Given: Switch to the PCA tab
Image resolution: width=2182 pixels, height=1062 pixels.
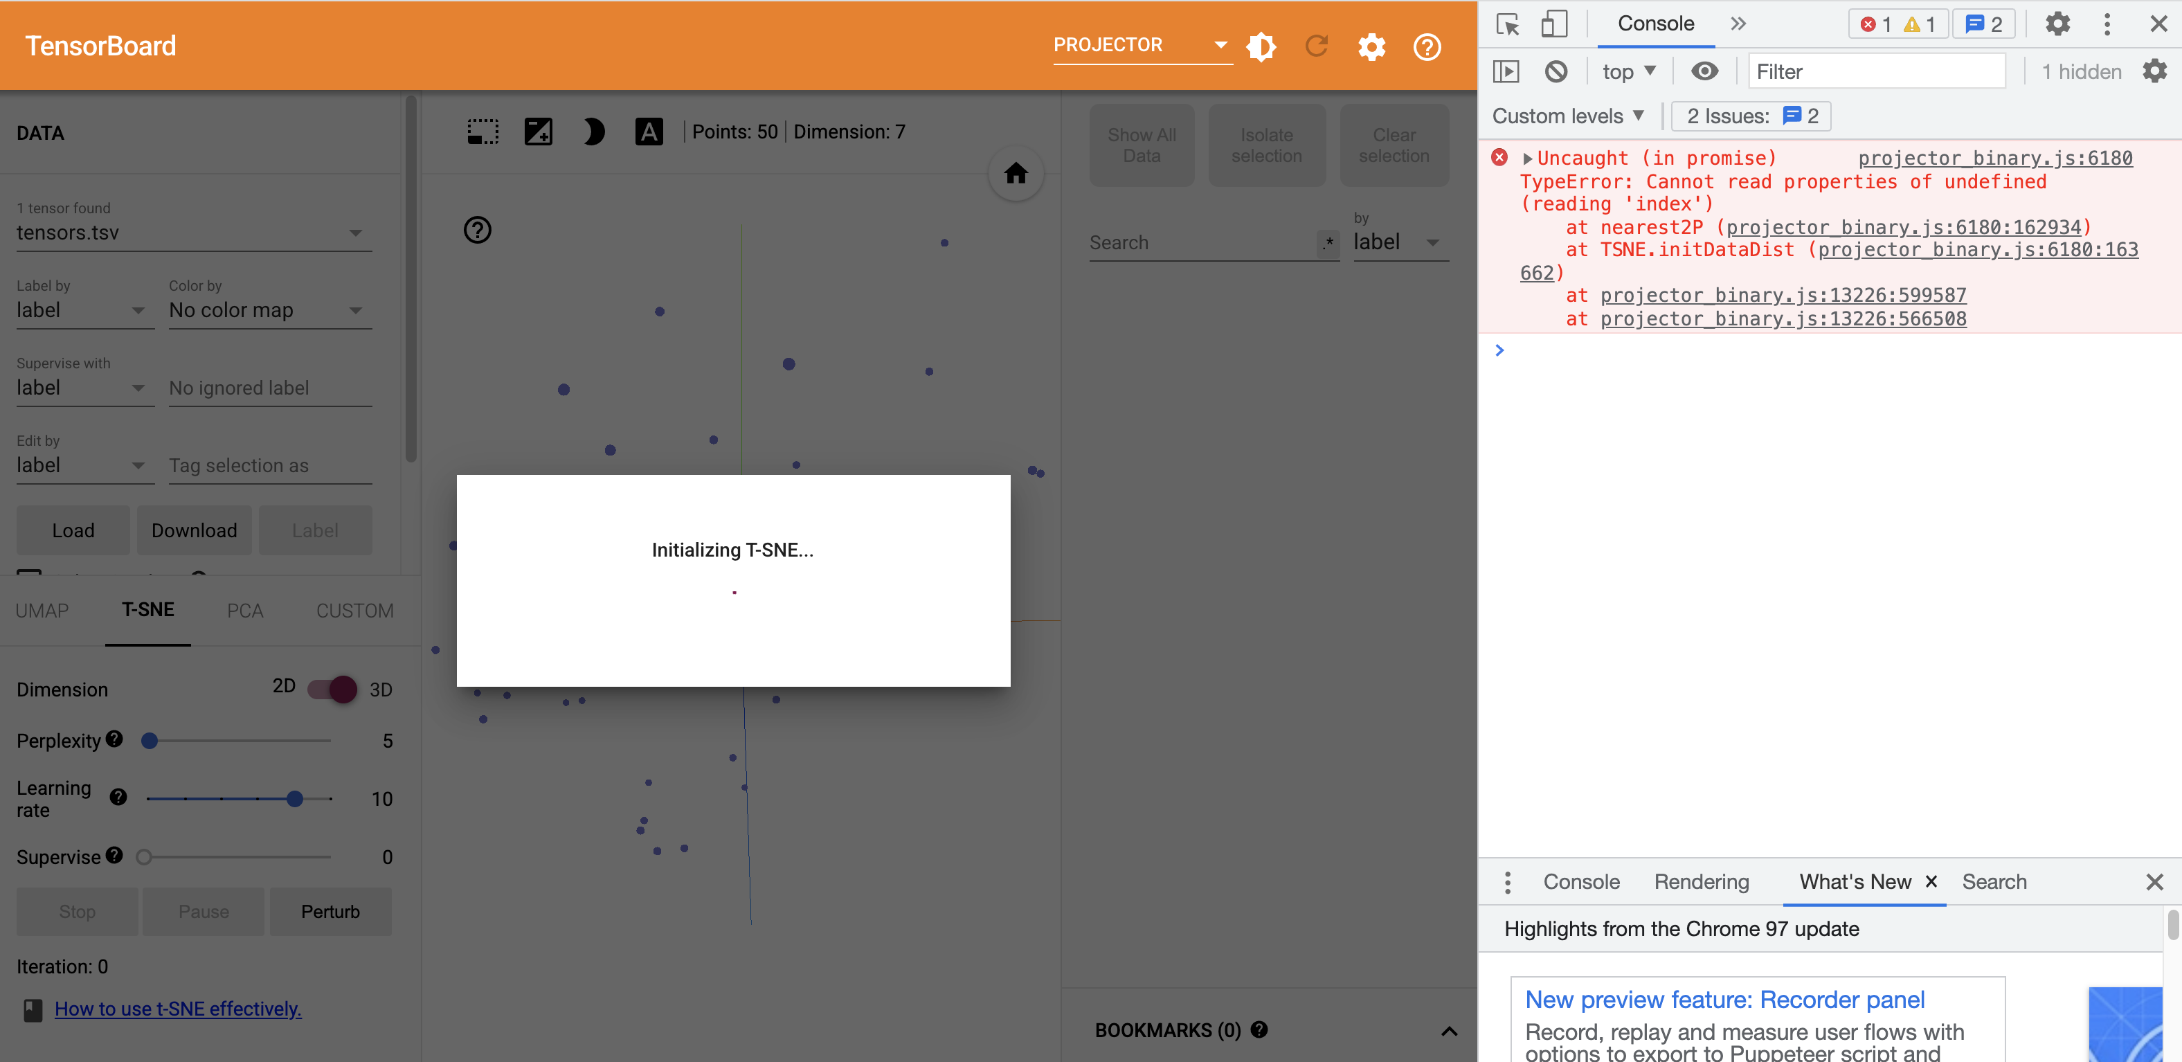Looking at the screenshot, I should (245, 611).
